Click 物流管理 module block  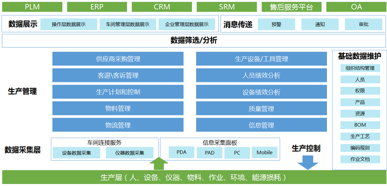coord(118,125)
